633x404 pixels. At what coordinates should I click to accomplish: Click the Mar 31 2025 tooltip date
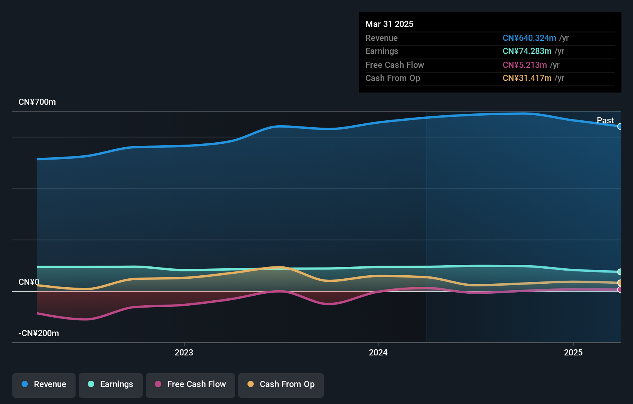(x=389, y=24)
